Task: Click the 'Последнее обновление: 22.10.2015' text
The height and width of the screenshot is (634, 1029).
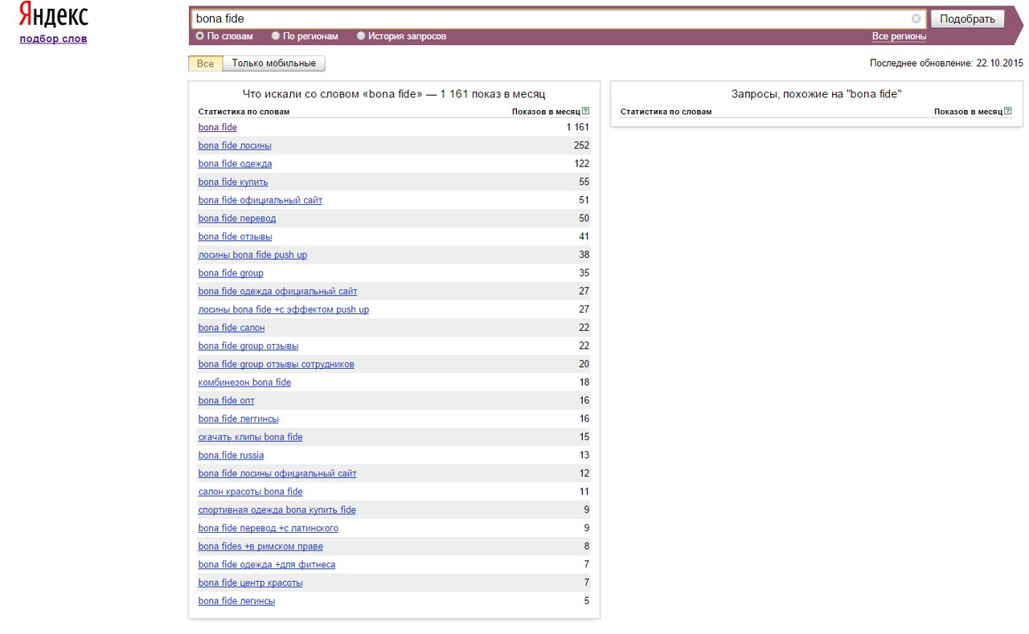Action: point(946,63)
